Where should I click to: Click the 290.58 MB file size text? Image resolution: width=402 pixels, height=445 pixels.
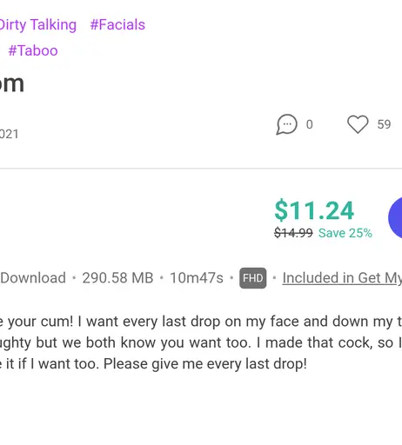tap(117, 278)
